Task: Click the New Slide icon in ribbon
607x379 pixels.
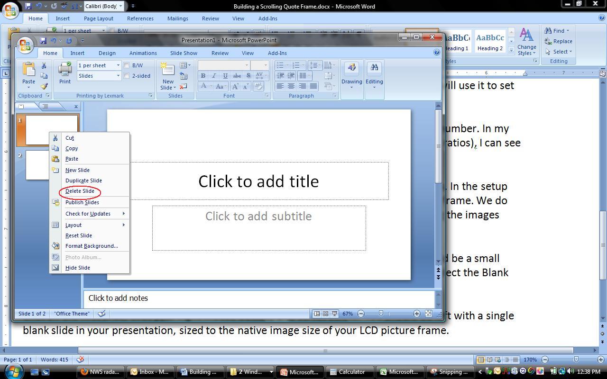Action: pyautogui.click(x=167, y=70)
